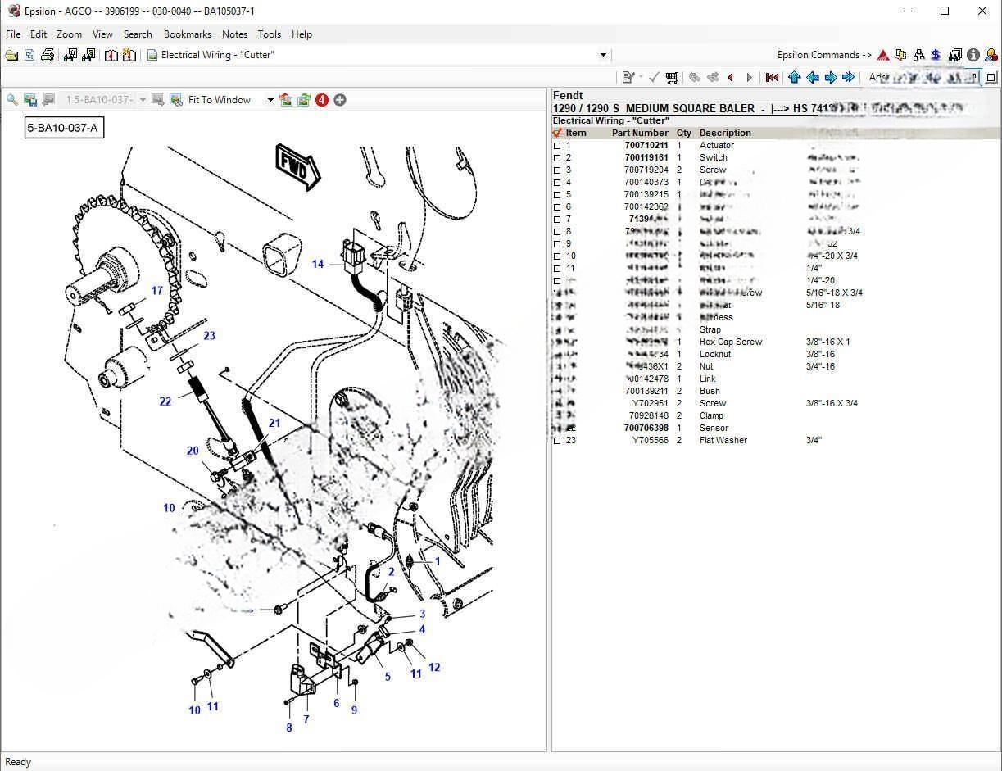
Task: Click the red circle badge numbered 4
Action: (x=322, y=100)
